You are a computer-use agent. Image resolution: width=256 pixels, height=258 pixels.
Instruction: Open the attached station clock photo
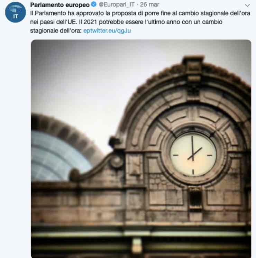(x=141, y=149)
